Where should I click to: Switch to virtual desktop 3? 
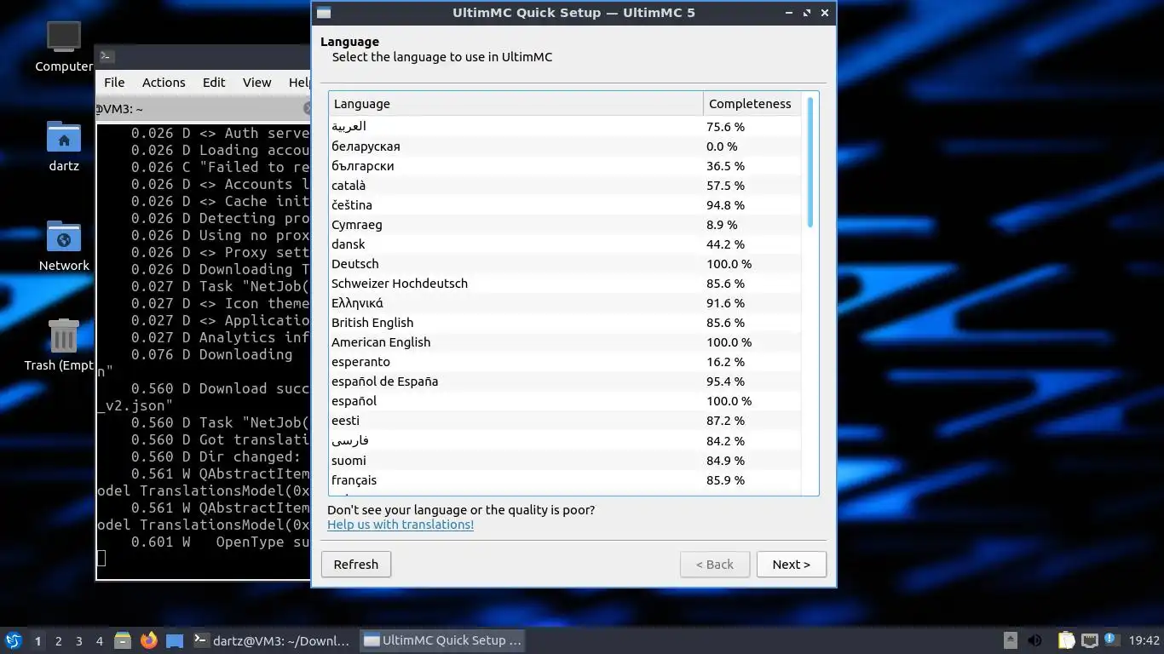click(78, 640)
